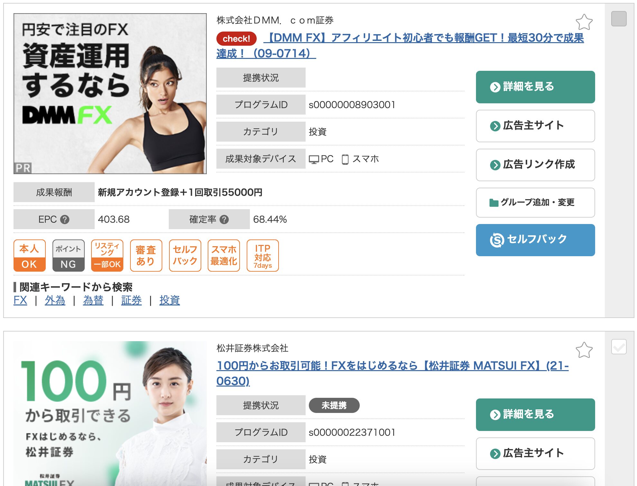Click the セルフバック orange badge
The image size is (637, 486).
[x=185, y=256]
